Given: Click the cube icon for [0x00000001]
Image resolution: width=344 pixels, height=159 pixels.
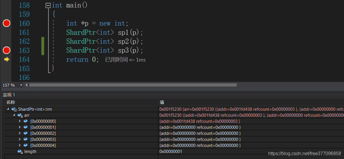Looking at the screenshot, I should coord(26,127).
